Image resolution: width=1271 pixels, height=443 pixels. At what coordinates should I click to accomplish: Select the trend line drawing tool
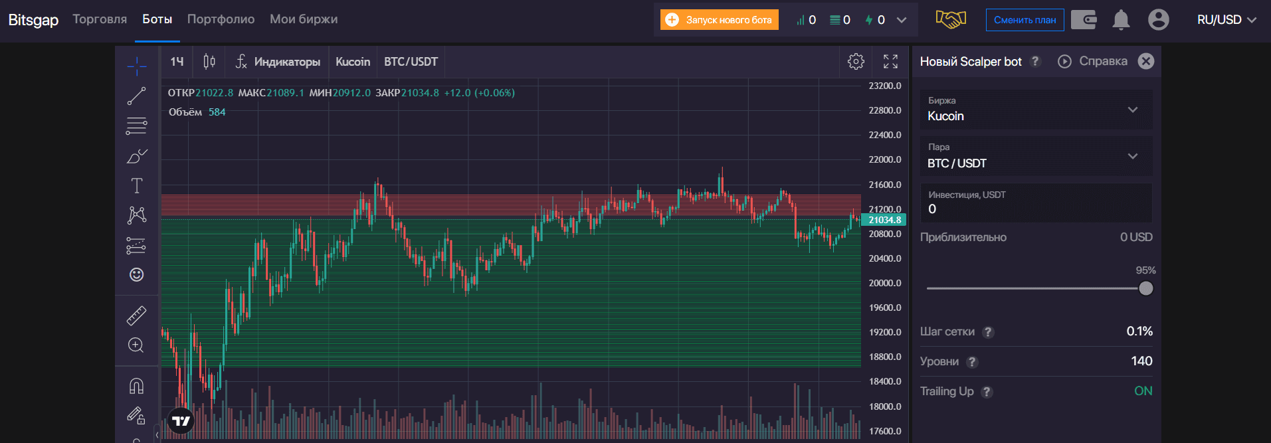[137, 96]
